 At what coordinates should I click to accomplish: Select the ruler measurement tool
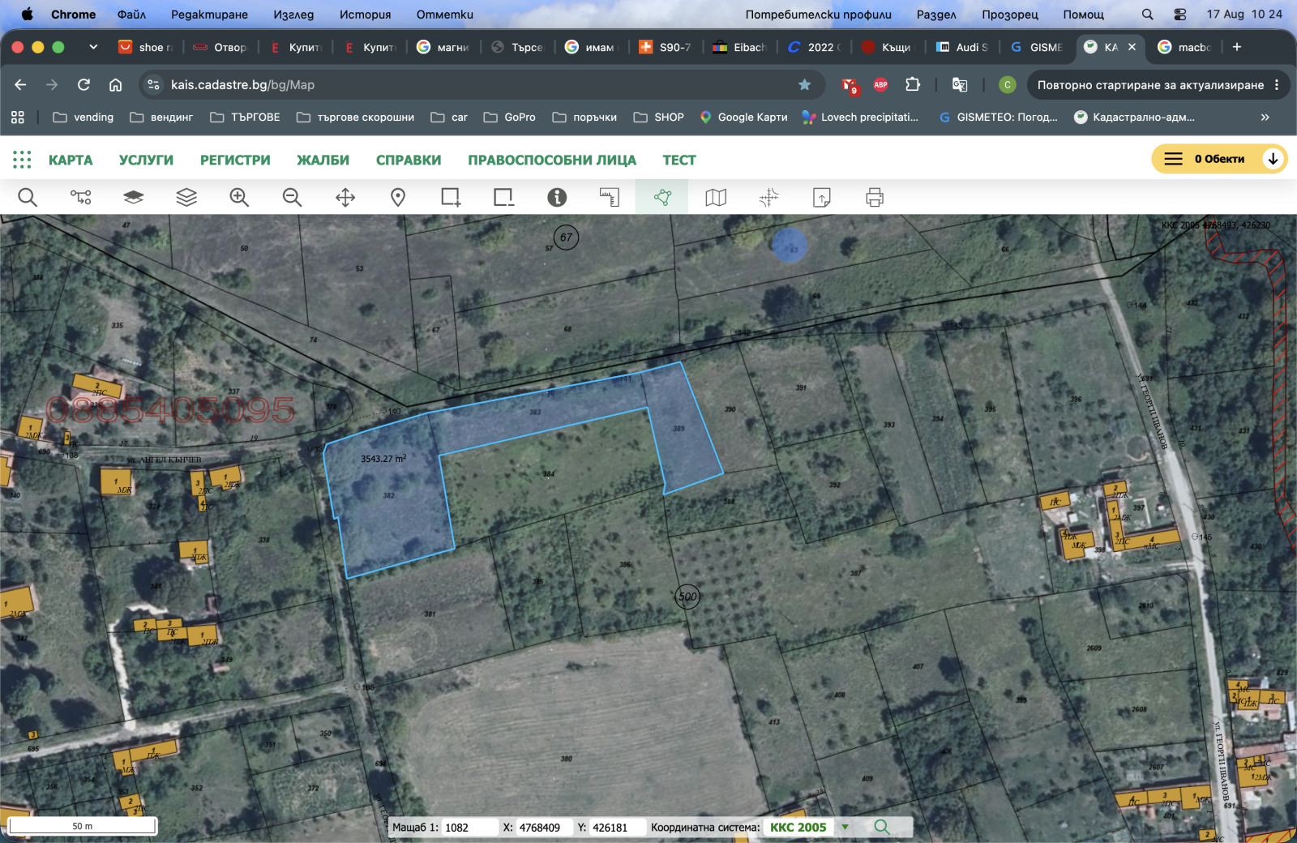pos(610,197)
